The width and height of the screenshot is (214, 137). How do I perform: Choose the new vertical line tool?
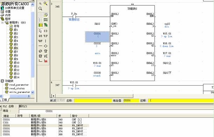[45, 41]
